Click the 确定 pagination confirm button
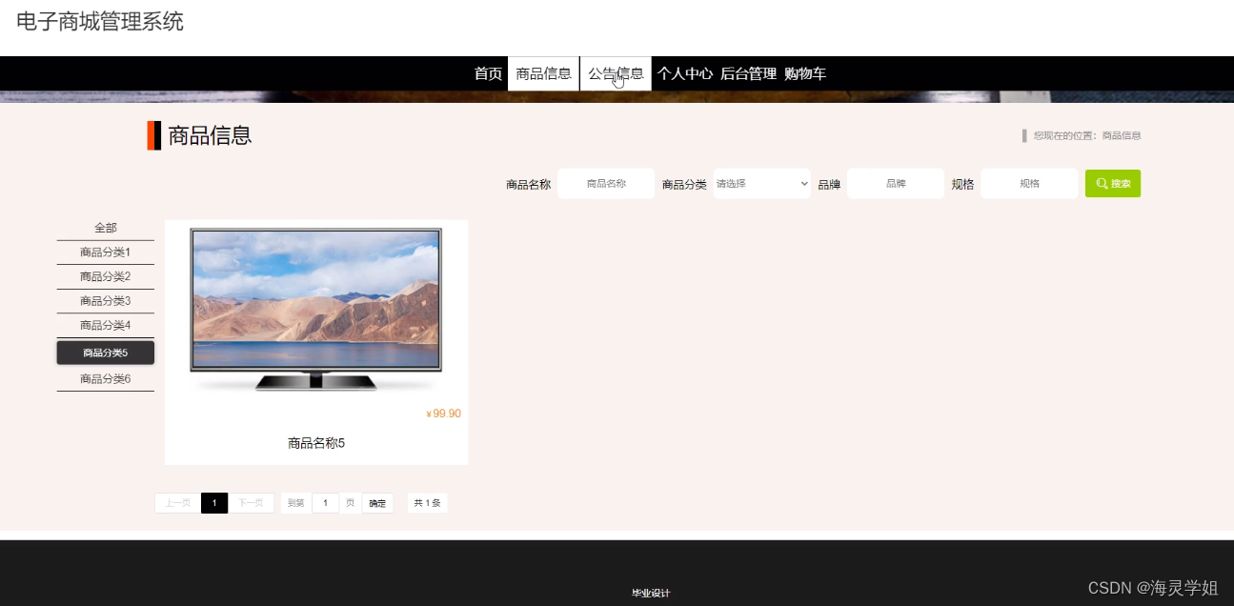 [376, 502]
